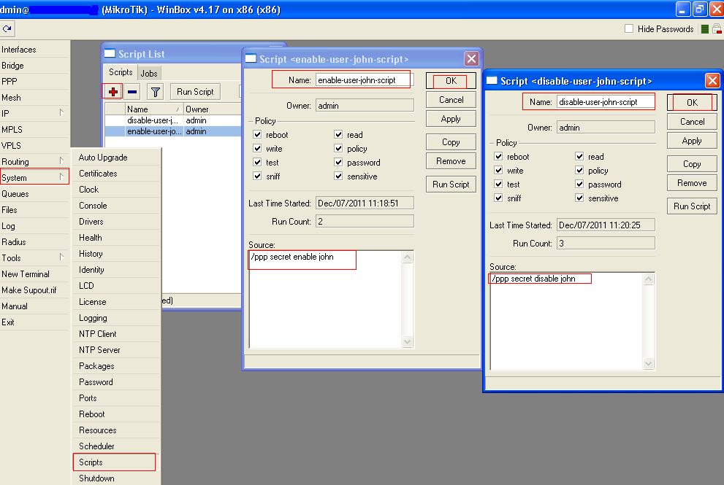Uncheck write policy in enable-user-john-script
Viewport: 724px width, 485px height.
[257, 149]
